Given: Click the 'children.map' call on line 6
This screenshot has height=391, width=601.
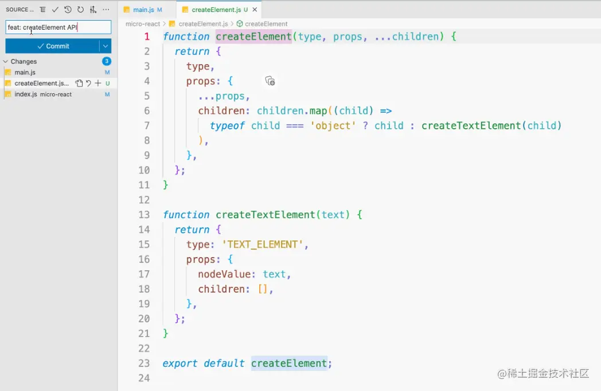Looking at the screenshot, I should click(292, 111).
